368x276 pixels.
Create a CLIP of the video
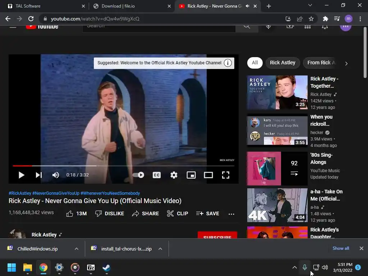(x=178, y=213)
